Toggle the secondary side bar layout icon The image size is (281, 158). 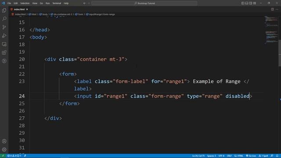pyautogui.click(x=251, y=3)
